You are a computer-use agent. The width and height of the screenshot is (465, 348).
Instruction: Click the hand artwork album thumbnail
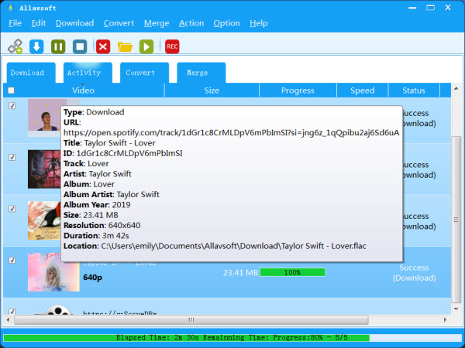(44, 220)
